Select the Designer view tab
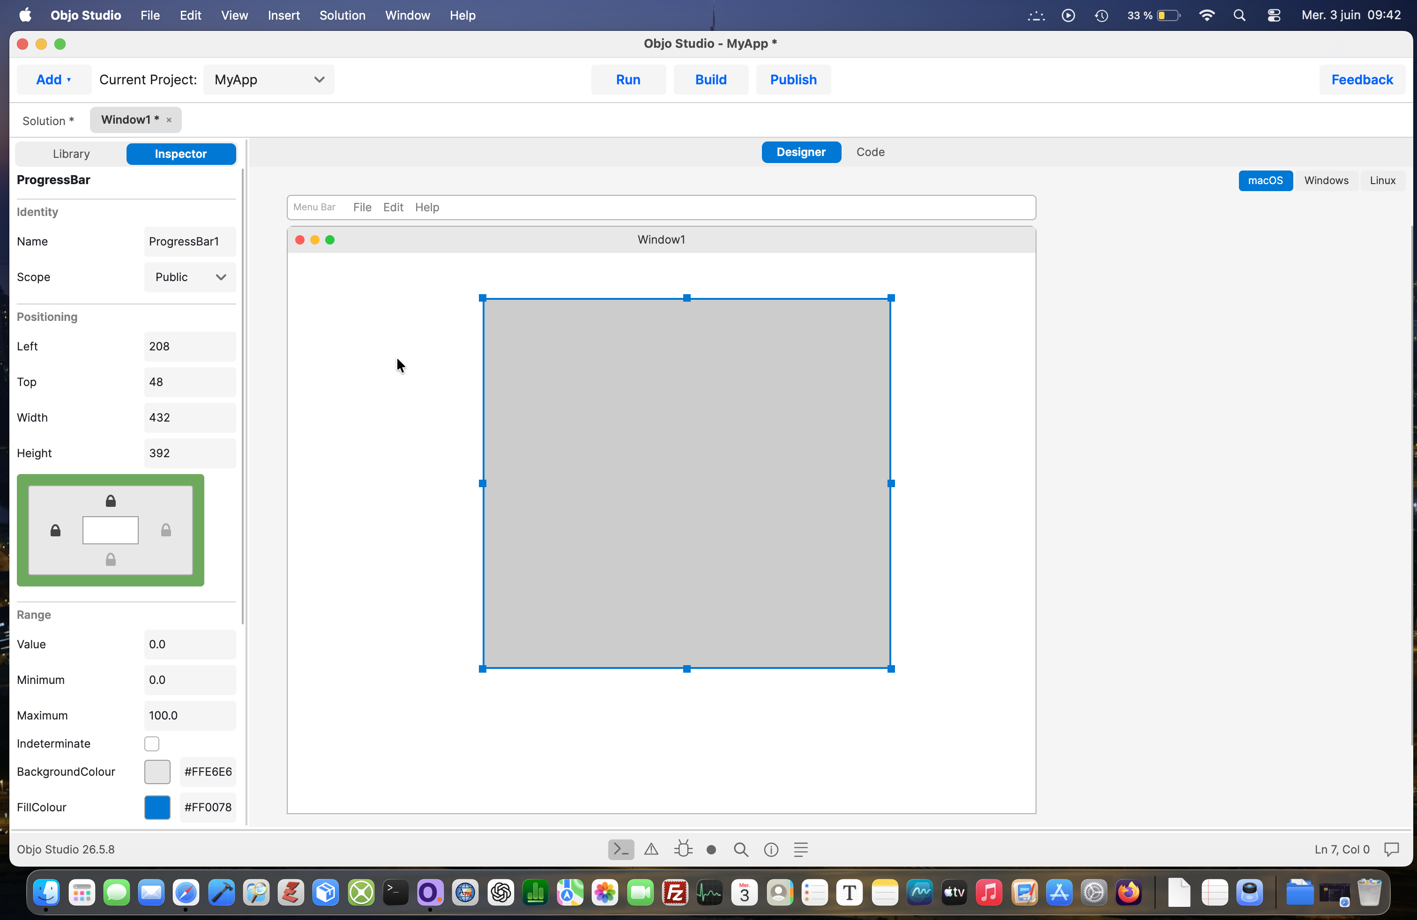1417x920 pixels. (x=801, y=152)
